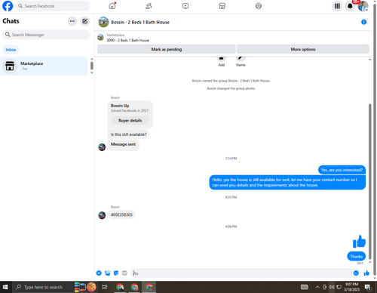Click Bossin's avatar beside 'Message sent'
377x293 pixels.
click(102, 147)
